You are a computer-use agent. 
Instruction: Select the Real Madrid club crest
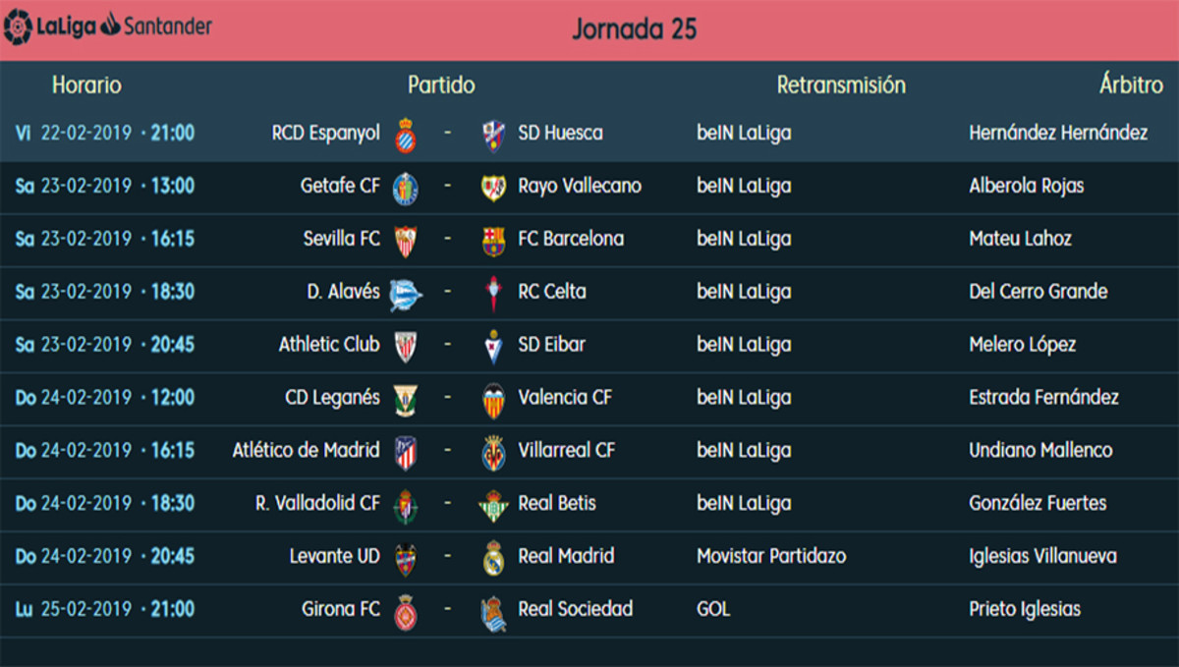point(493,557)
